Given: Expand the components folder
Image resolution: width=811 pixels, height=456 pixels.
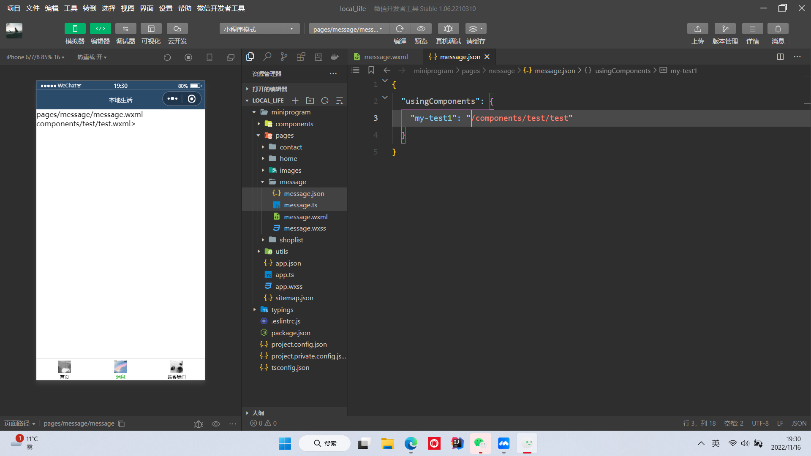Looking at the screenshot, I should click(294, 124).
